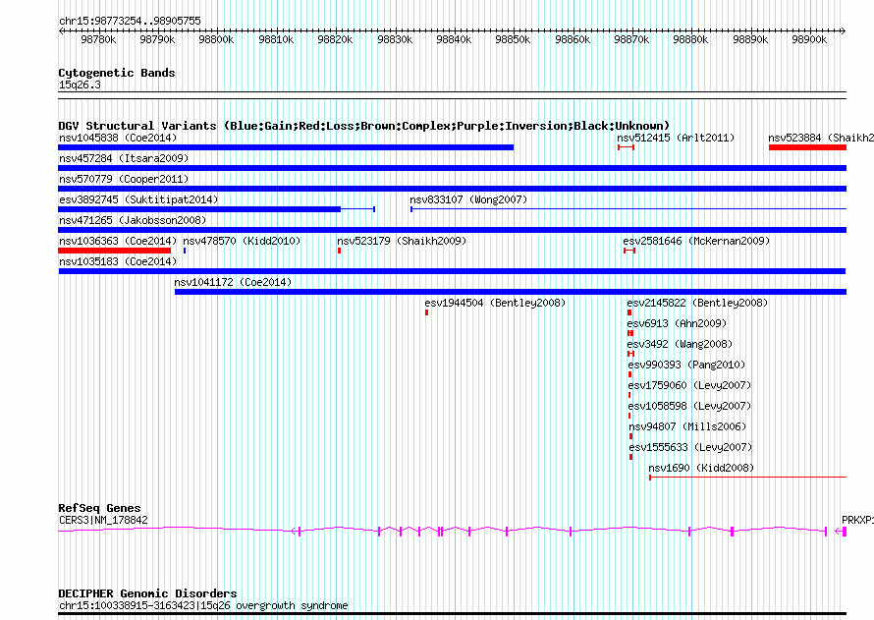This screenshot has width=874, height=620.
Task: Open the 15q26 overgrowth syndrome entry
Action: click(x=203, y=605)
